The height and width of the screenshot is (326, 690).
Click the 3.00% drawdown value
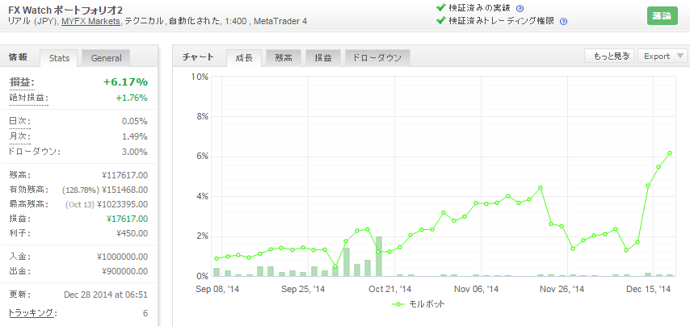coord(135,152)
